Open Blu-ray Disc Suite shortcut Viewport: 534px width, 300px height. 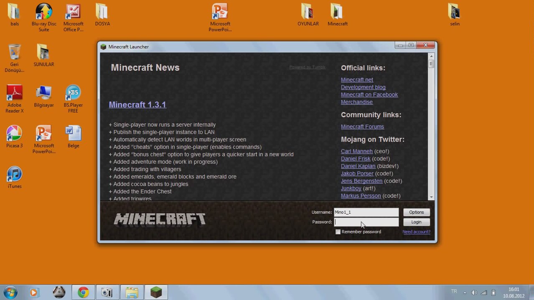[44, 17]
